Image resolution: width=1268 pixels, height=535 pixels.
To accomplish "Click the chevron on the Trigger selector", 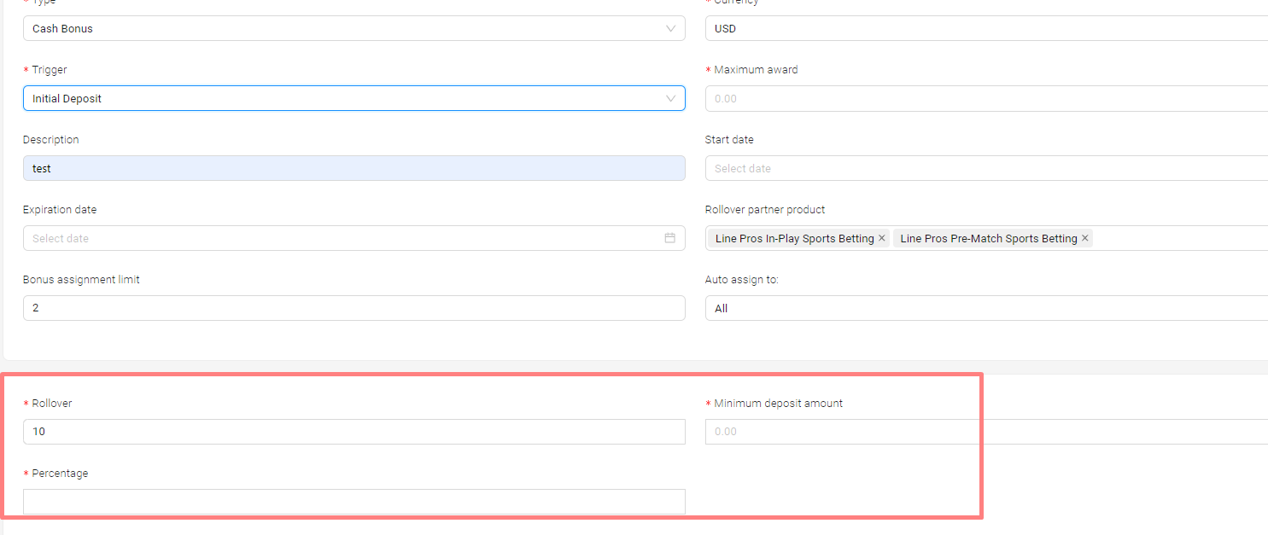I will pyautogui.click(x=670, y=98).
